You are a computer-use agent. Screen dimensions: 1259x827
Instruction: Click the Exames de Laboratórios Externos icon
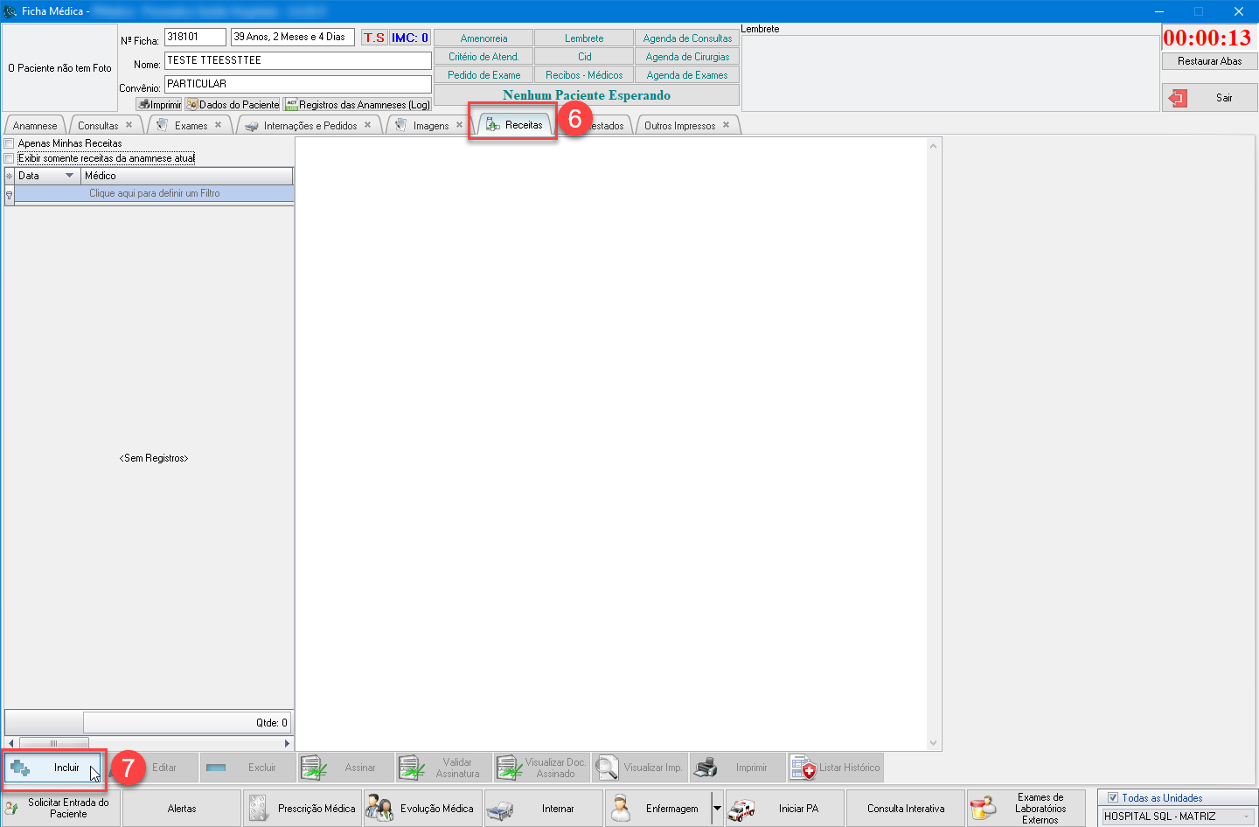pyautogui.click(x=983, y=809)
